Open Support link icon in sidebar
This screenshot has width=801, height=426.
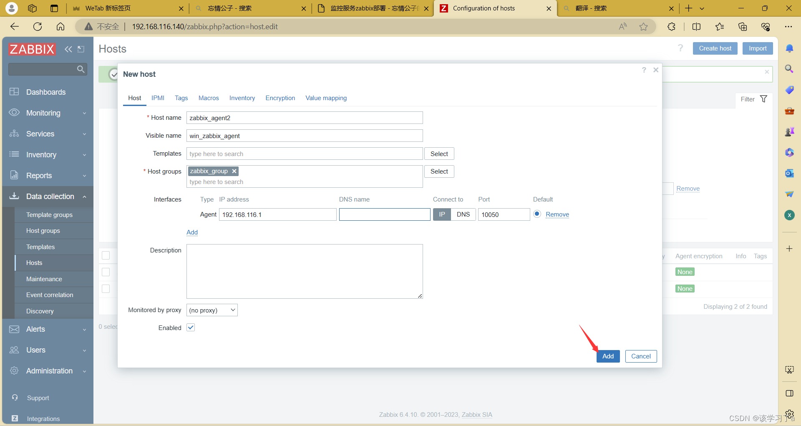click(x=15, y=398)
